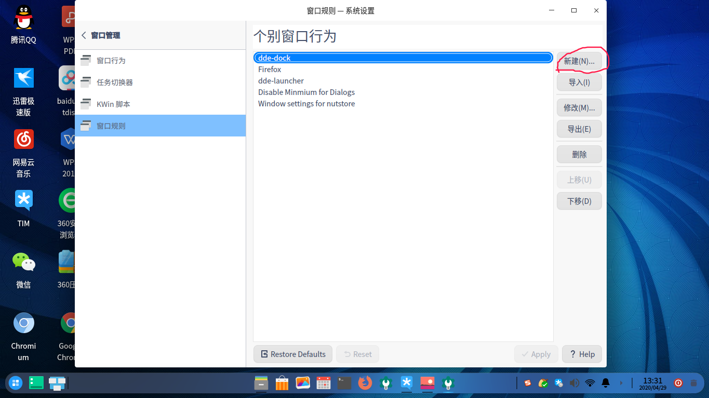Click the volume speaker tray icon
Viewport: 709px width, 398px height.
[574, 383]
